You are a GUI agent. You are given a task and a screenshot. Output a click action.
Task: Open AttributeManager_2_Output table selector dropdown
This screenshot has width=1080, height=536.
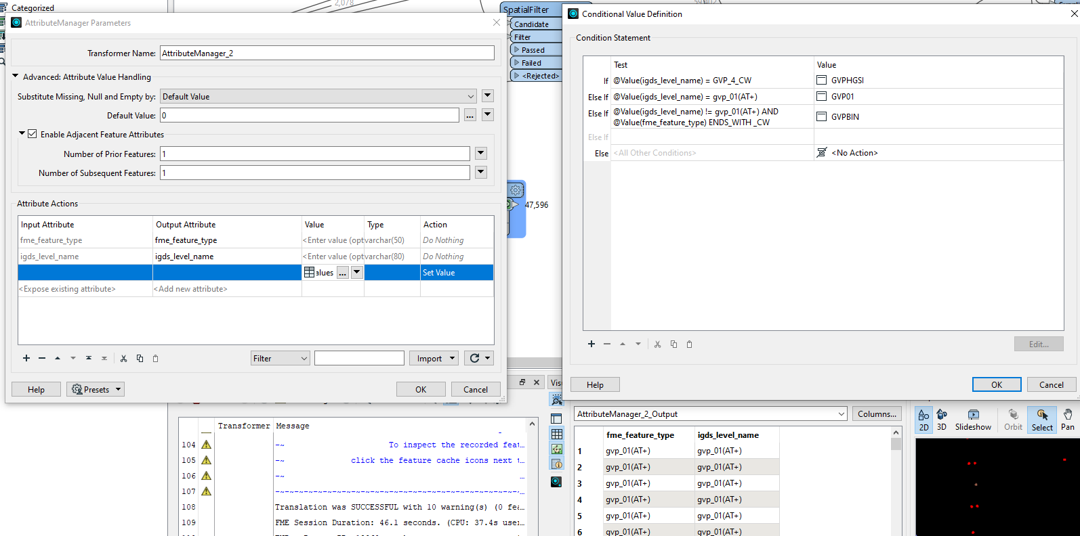[711, 414]
